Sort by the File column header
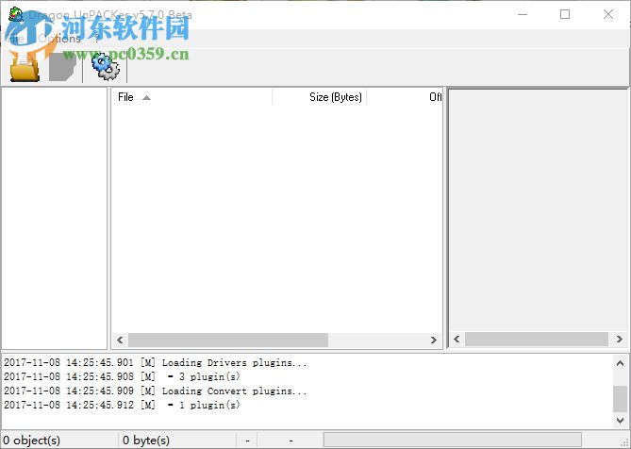This screenshot has width=631, height=449. point(191,97)
